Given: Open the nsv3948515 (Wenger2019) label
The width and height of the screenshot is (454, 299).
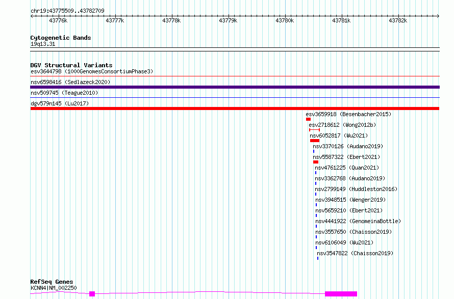Looking at the screenshot, I should click(350, 200).
